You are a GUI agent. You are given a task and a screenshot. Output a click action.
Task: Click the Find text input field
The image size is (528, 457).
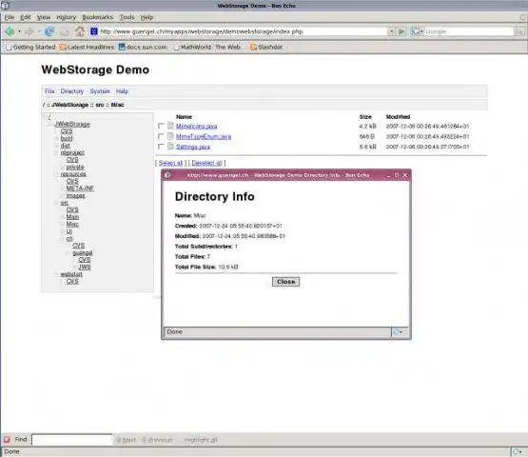[72, 440]
